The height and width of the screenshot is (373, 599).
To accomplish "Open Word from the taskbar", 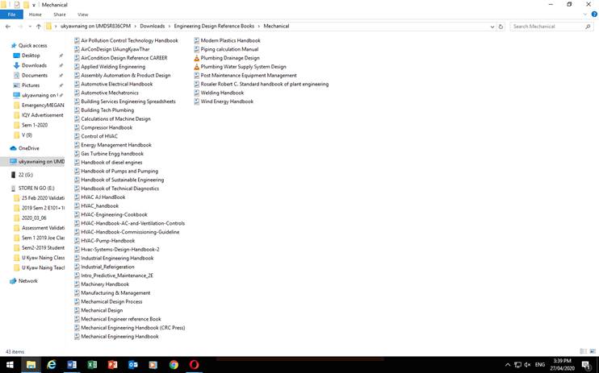I will pos(71,365).
